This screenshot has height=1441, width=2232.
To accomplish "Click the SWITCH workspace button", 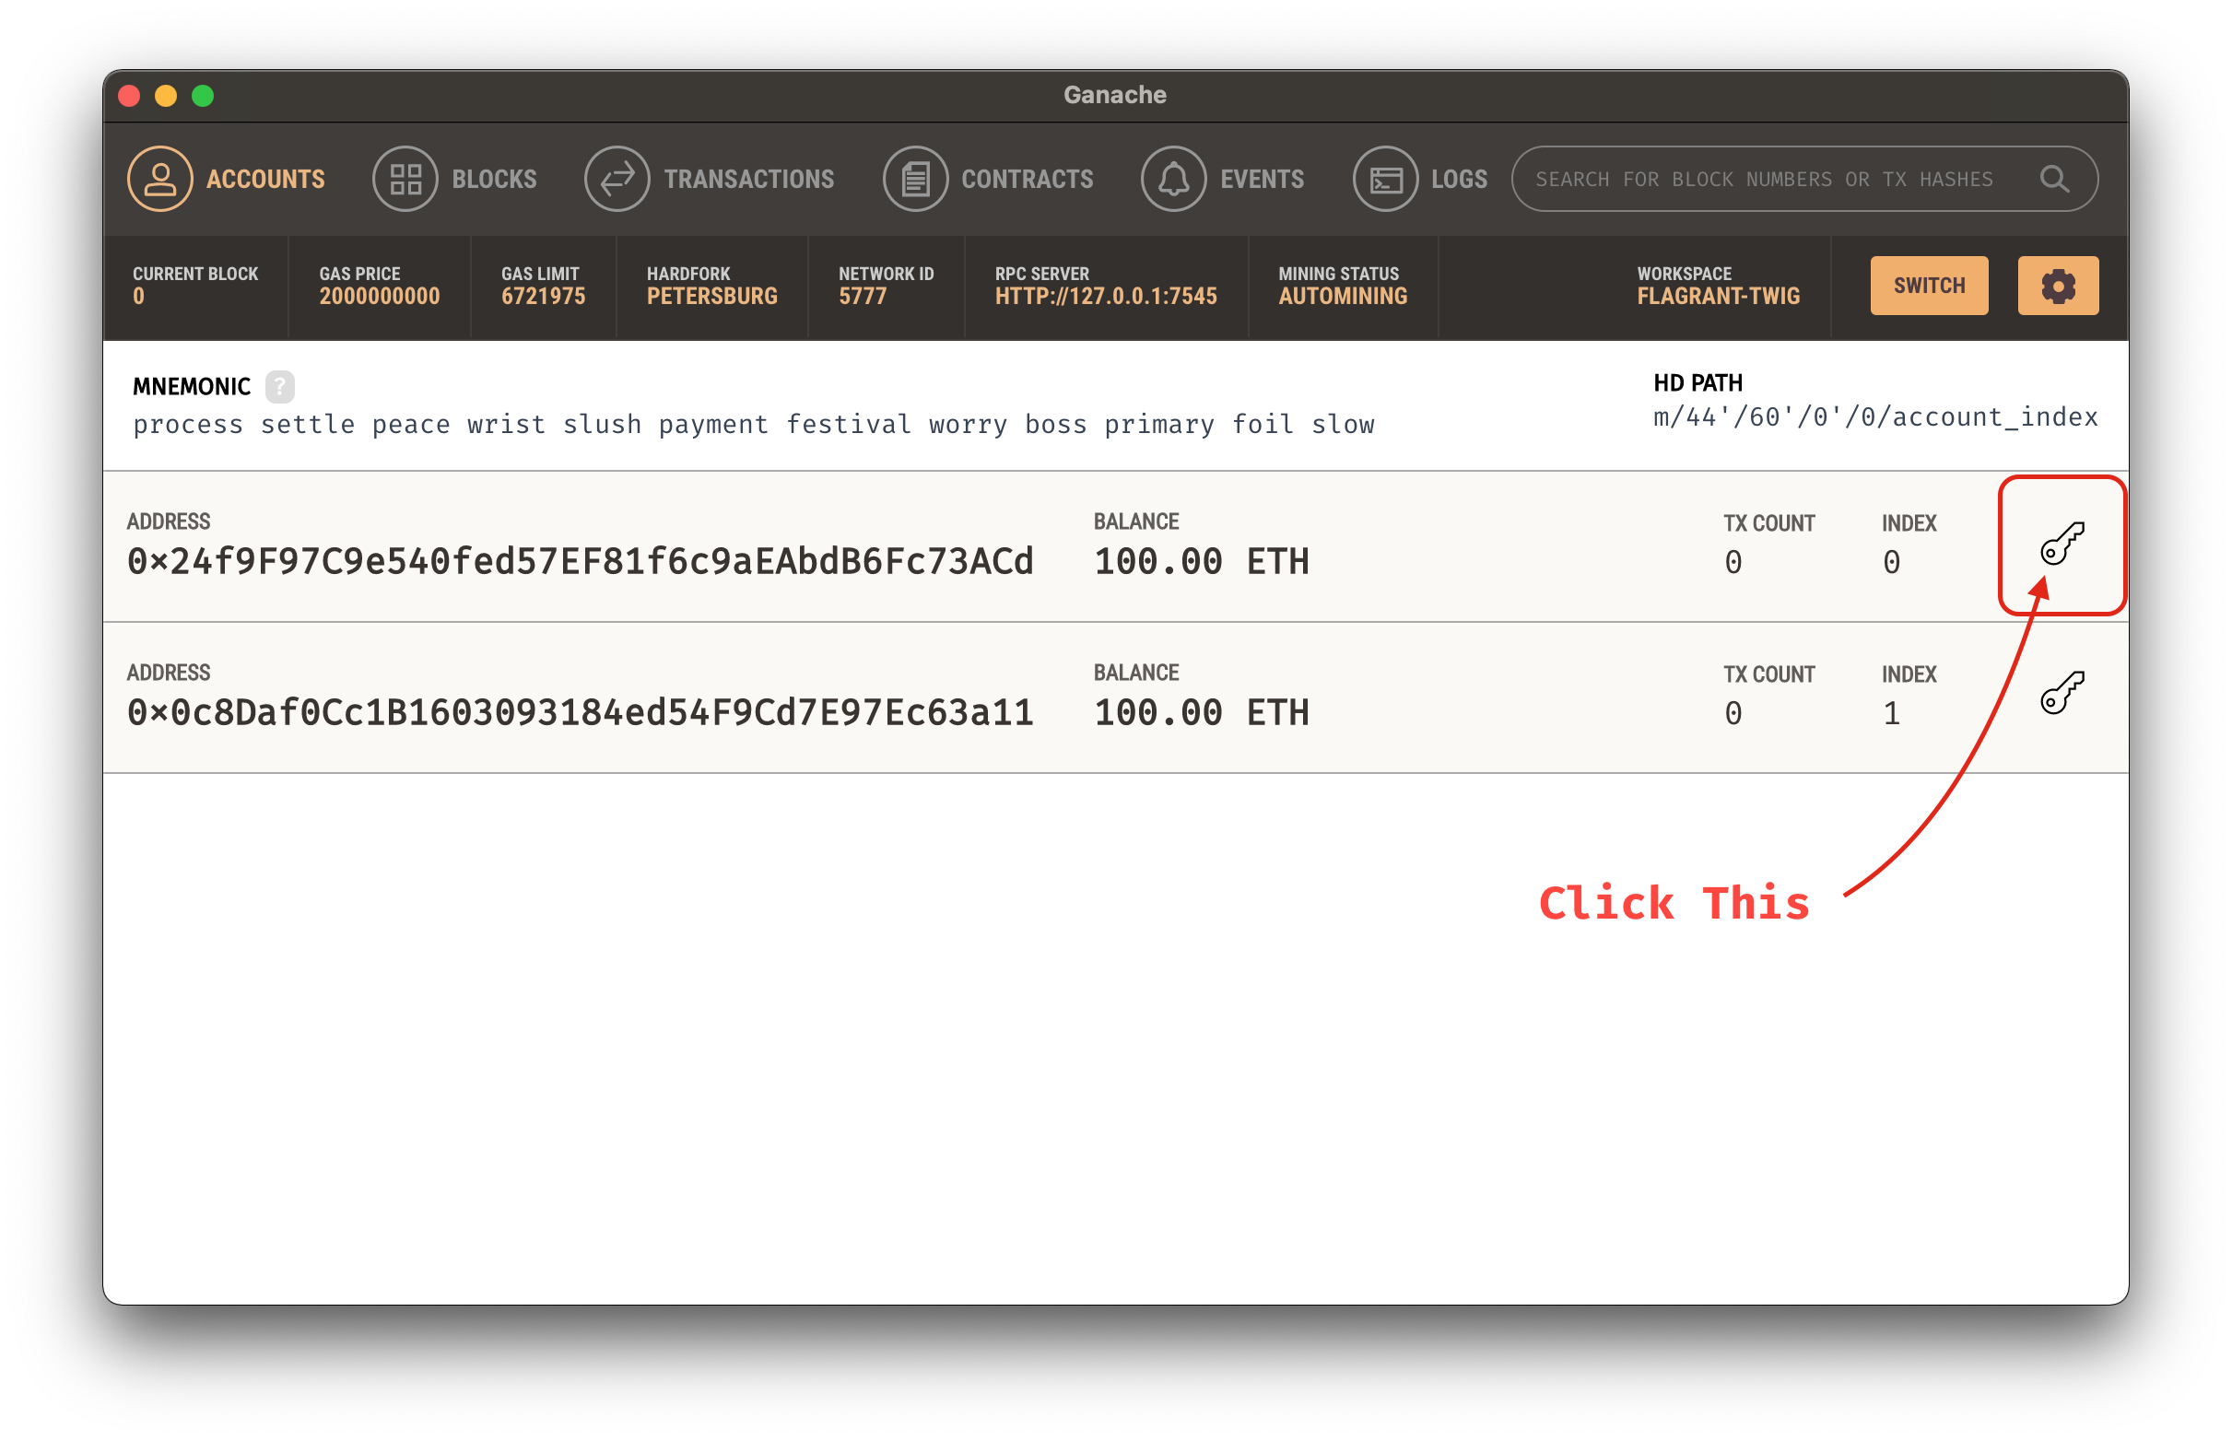I will pyautogui.click(x=1931, y=287).
